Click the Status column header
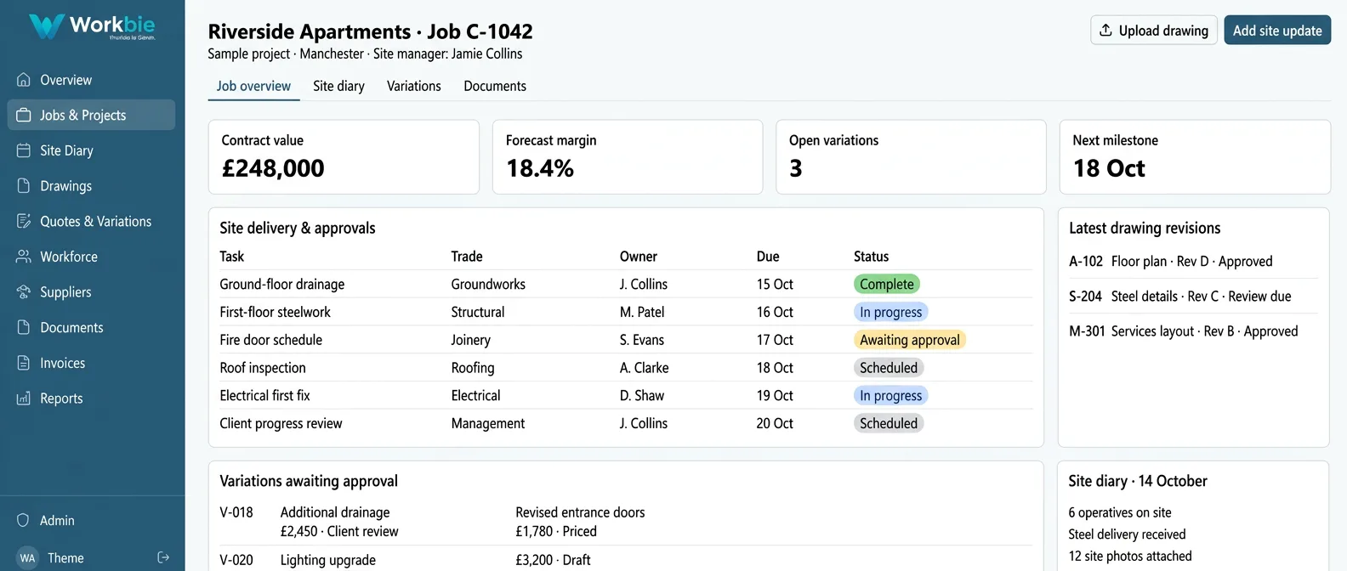This screenshot has height=571, width=1347. (871, 257)
